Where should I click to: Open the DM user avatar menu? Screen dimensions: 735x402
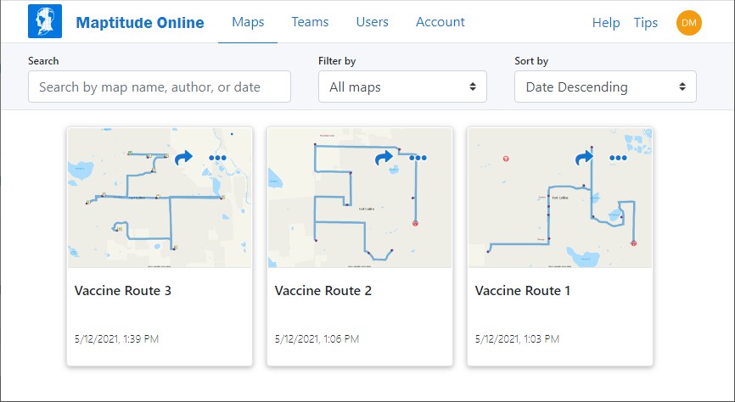tap(688, 23)
